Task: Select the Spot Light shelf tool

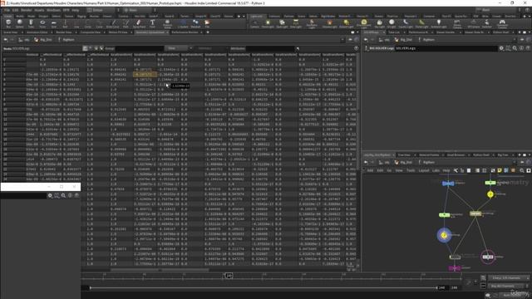Action: (x=282, y=23)
